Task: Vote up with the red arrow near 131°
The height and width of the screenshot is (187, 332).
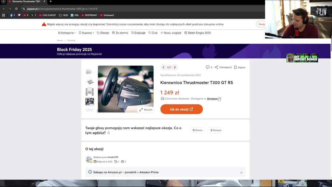Action: pos(175,68)
